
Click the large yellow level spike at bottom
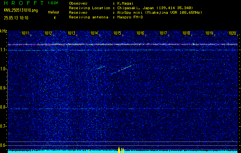(119, 150)
